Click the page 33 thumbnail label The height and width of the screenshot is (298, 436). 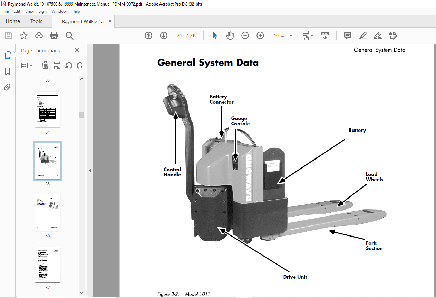pyautogui.click(x=48, y=80)
